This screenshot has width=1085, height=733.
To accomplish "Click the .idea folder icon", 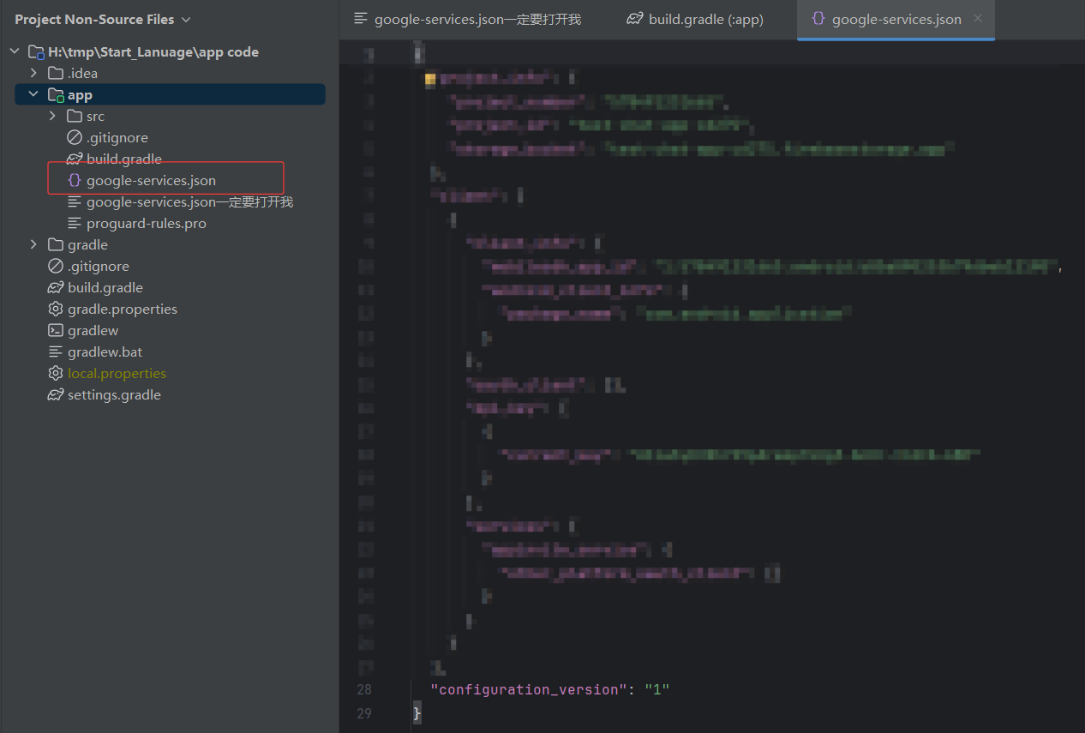I will [56, 73].
